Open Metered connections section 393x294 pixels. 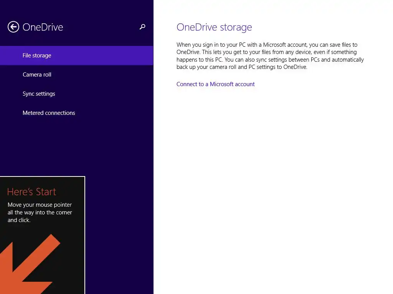point(76,113)
